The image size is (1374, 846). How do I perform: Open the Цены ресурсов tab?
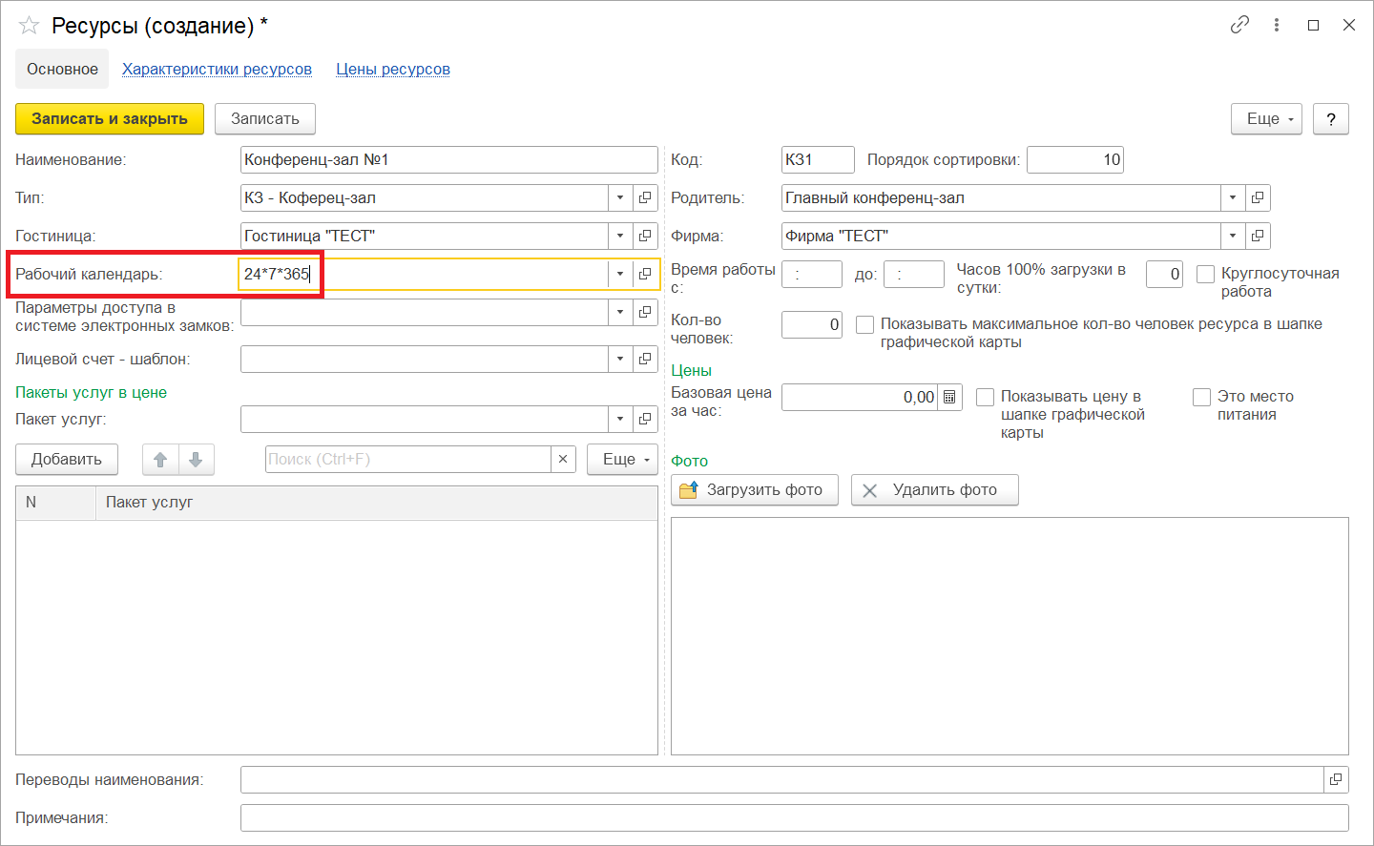tap(393, 69)
